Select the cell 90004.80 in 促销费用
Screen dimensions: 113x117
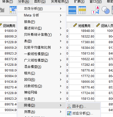point(8,110)
